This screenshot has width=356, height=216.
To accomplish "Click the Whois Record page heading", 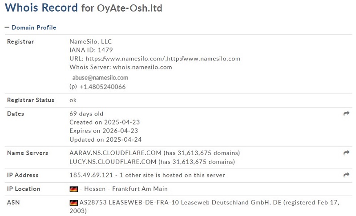I will pos(84,8).
